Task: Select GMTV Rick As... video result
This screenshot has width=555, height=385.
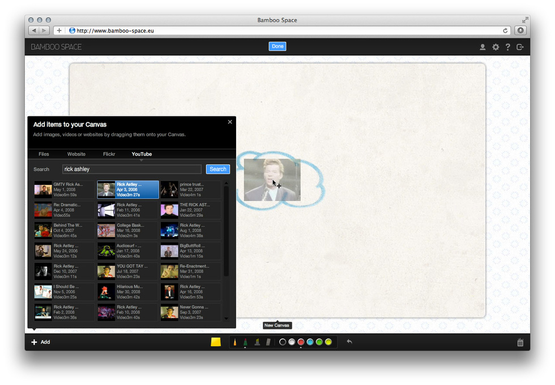Action: (x=64, y=190)
